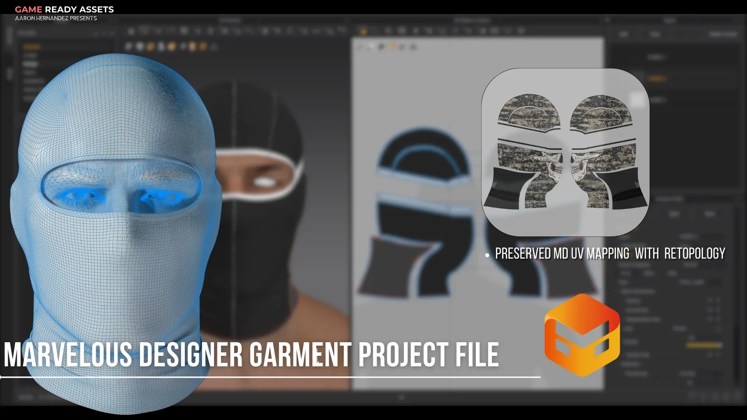This screenshot has width=747, height=420.
Task: Click the Game Ready Assets title text
Action: point(64,9)
